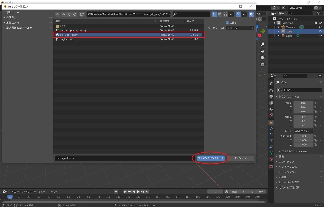Go forward to next folder in file browser
324x207 pixels.
[x=63, y=14]
